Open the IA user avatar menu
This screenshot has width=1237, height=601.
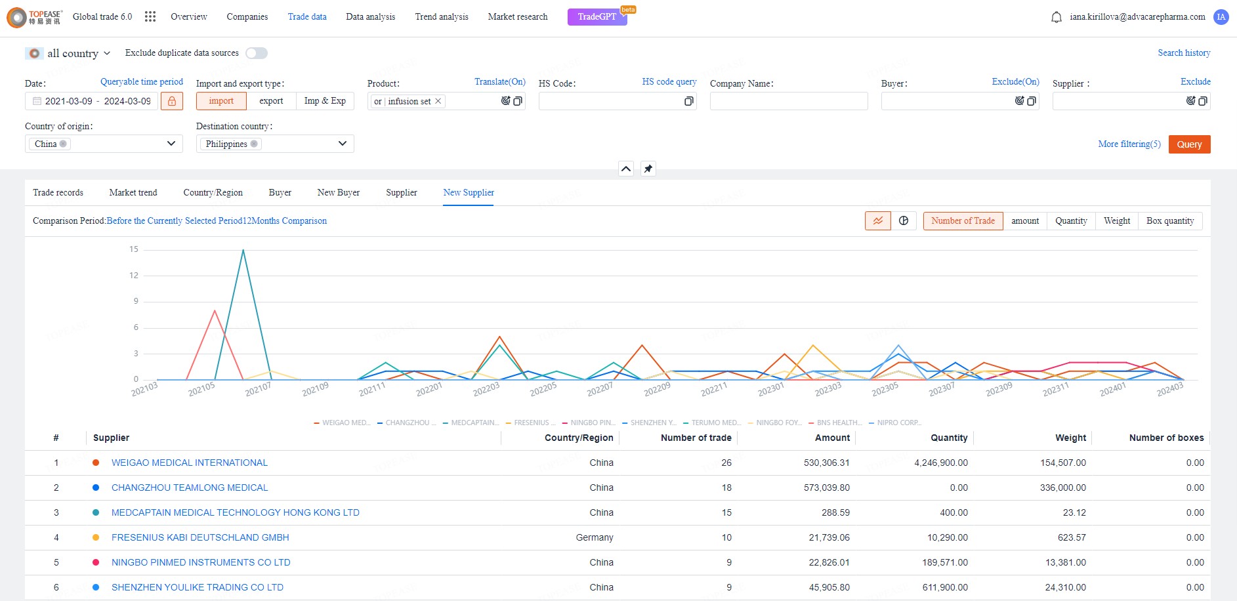1221,17
